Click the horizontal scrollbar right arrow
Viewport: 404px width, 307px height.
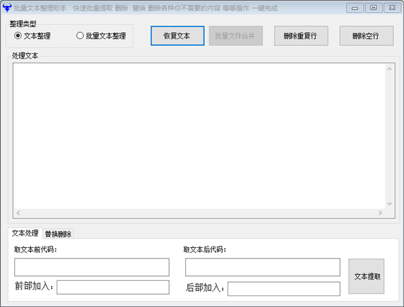(x=380, y=213)
